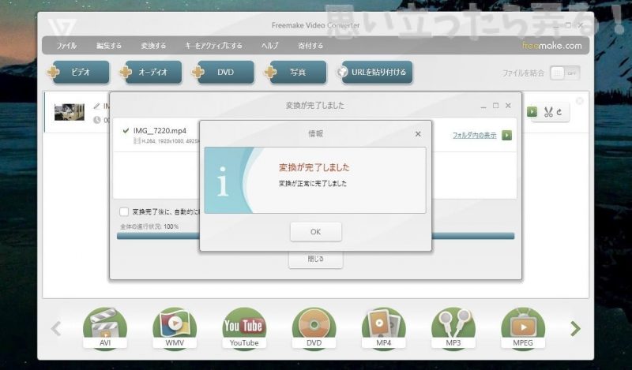632x370 pixels.
Task: Add audio with オーディオ button
Action: click(x=150, y=72)
